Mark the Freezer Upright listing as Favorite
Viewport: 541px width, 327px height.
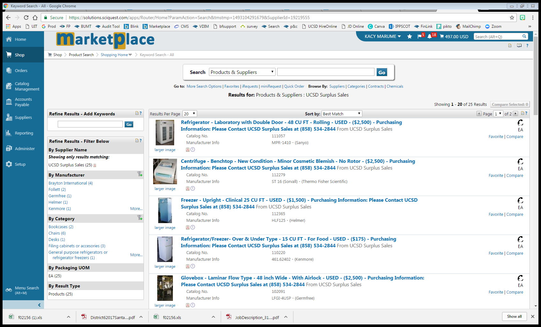[496, 214]
